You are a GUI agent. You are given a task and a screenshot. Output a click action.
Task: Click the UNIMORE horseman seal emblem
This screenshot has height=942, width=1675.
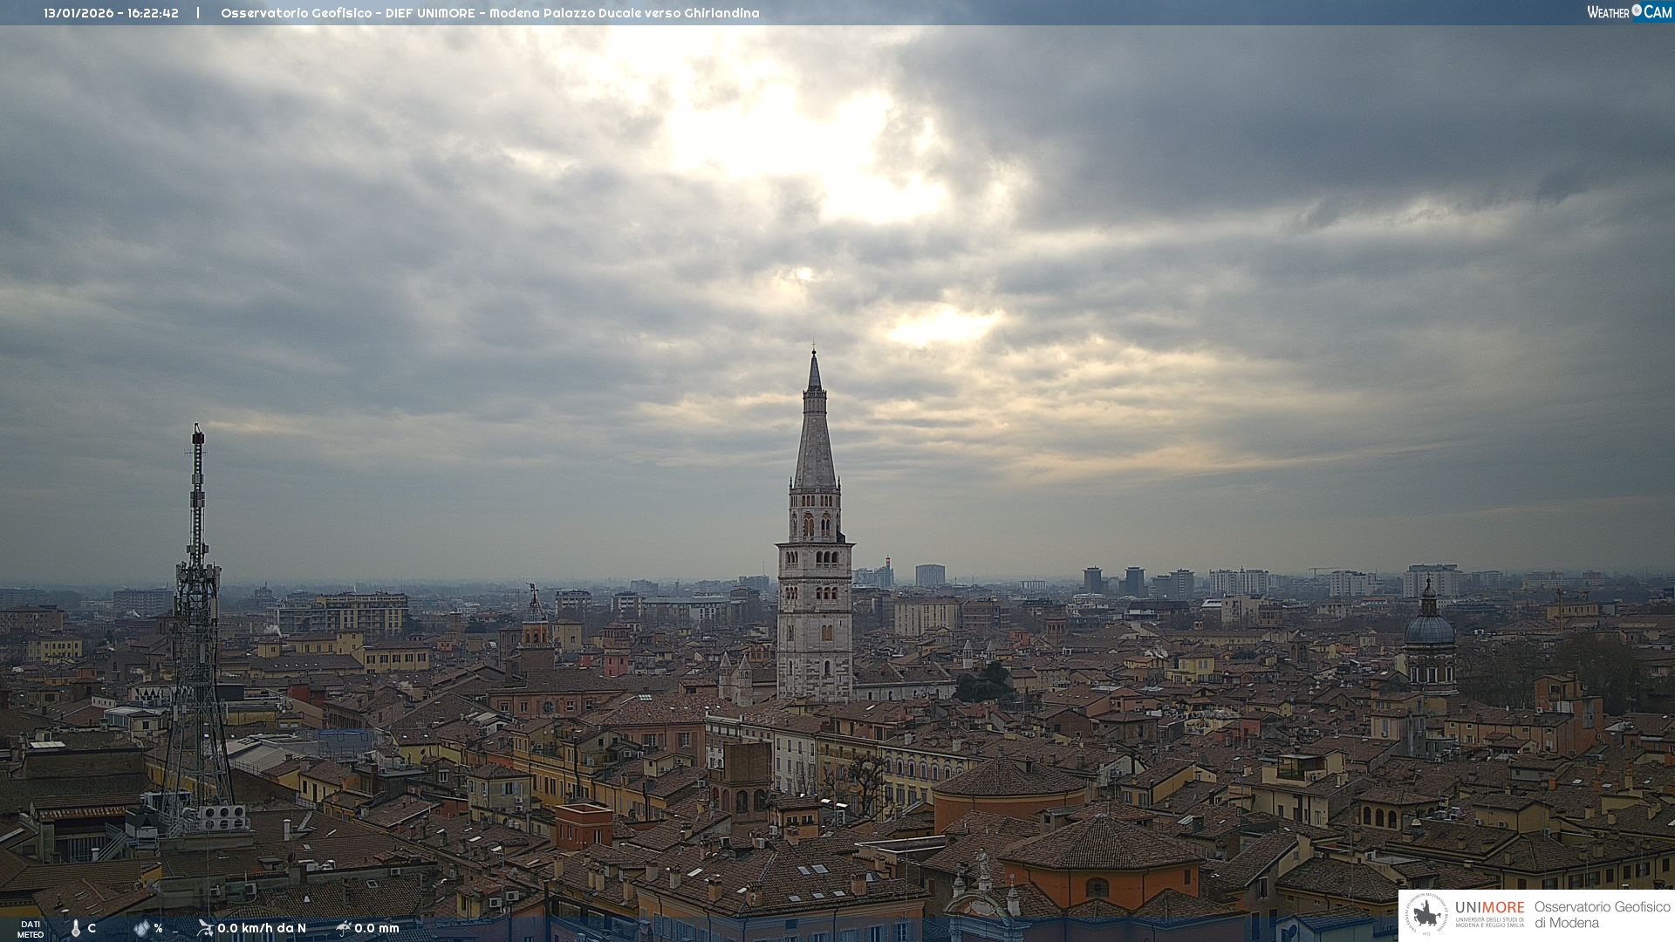(1426, 915)
